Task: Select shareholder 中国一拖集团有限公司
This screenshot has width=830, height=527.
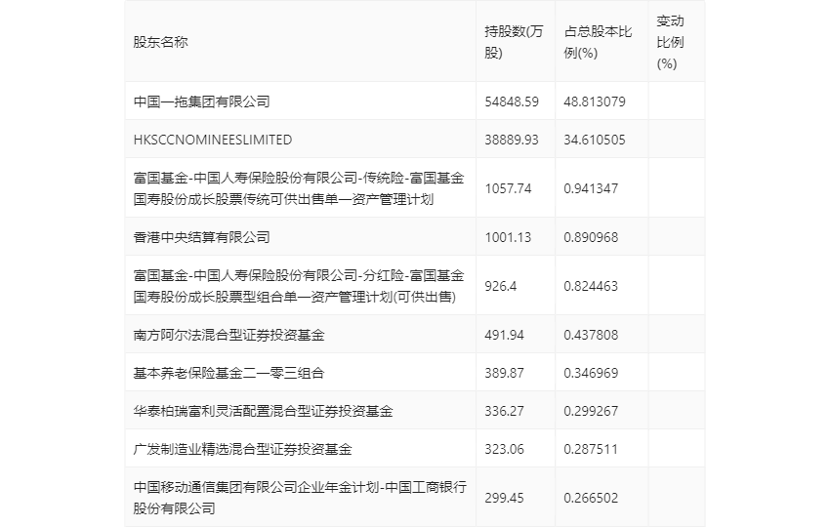Action: (202, 101)
